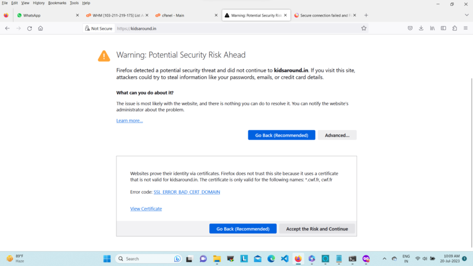Viewport: 473px width, 266px height.
Task: Toggle the sidebar view icon
Action: point(443,28)
